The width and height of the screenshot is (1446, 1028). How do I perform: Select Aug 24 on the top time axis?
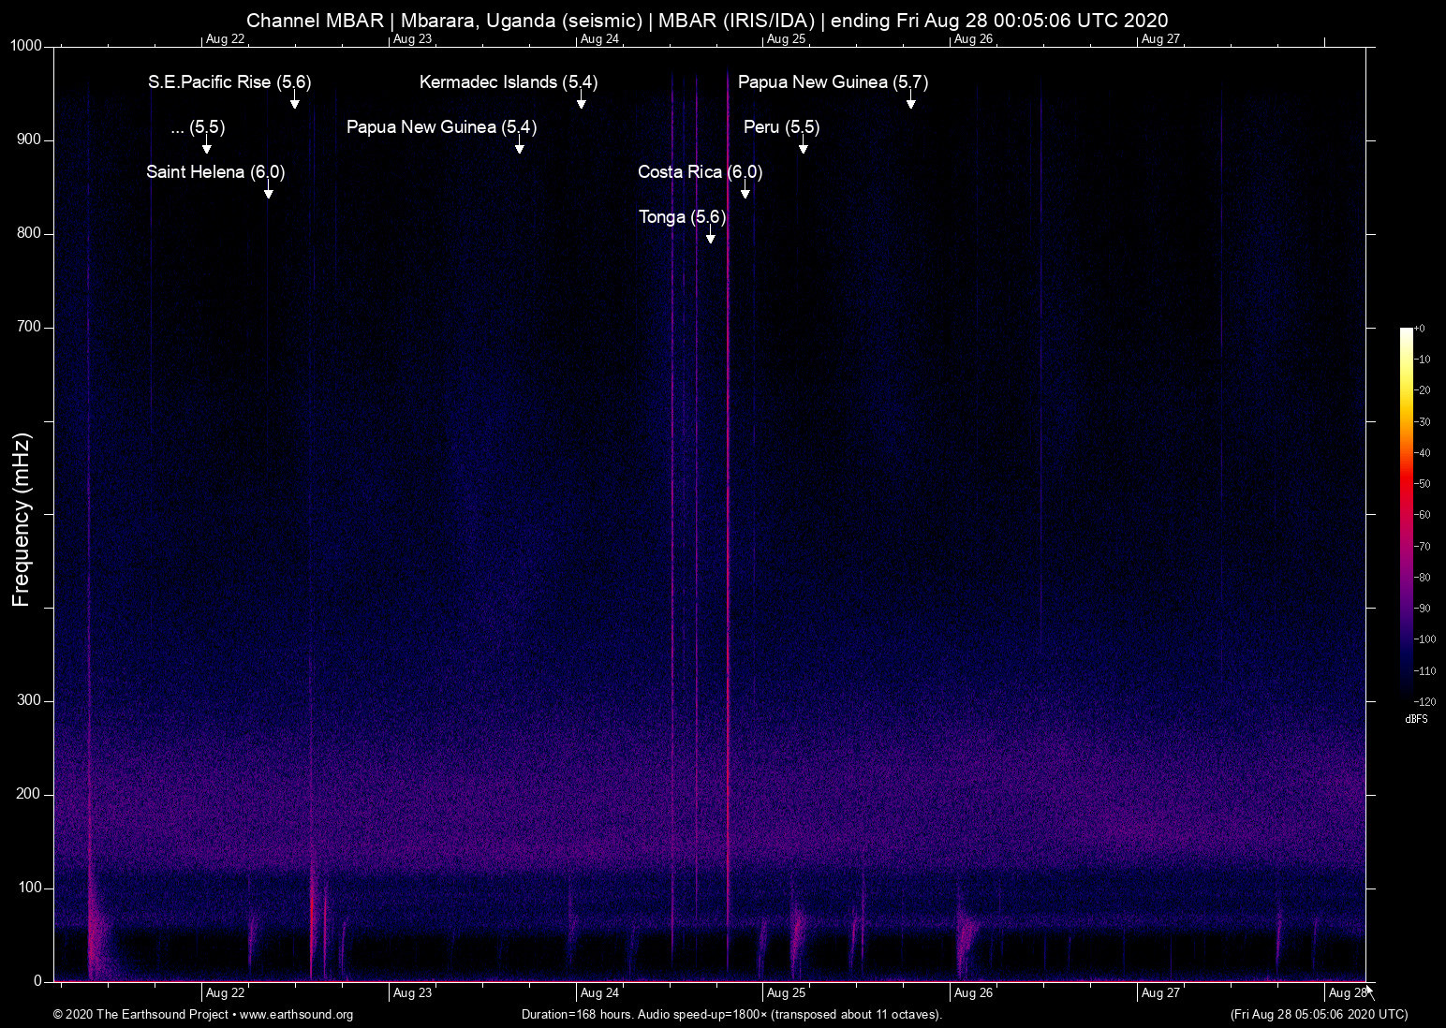point(599,39)
